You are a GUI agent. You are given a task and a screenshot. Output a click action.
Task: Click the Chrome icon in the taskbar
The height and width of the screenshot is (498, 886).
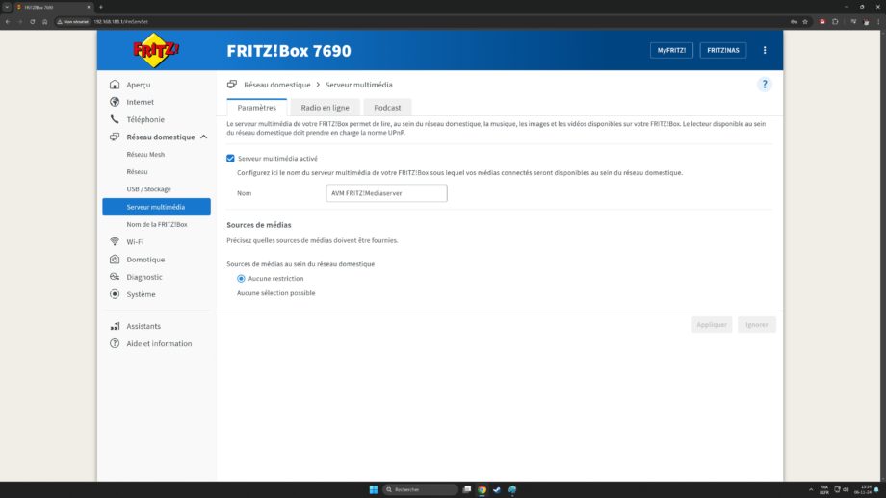pos(482,489)
